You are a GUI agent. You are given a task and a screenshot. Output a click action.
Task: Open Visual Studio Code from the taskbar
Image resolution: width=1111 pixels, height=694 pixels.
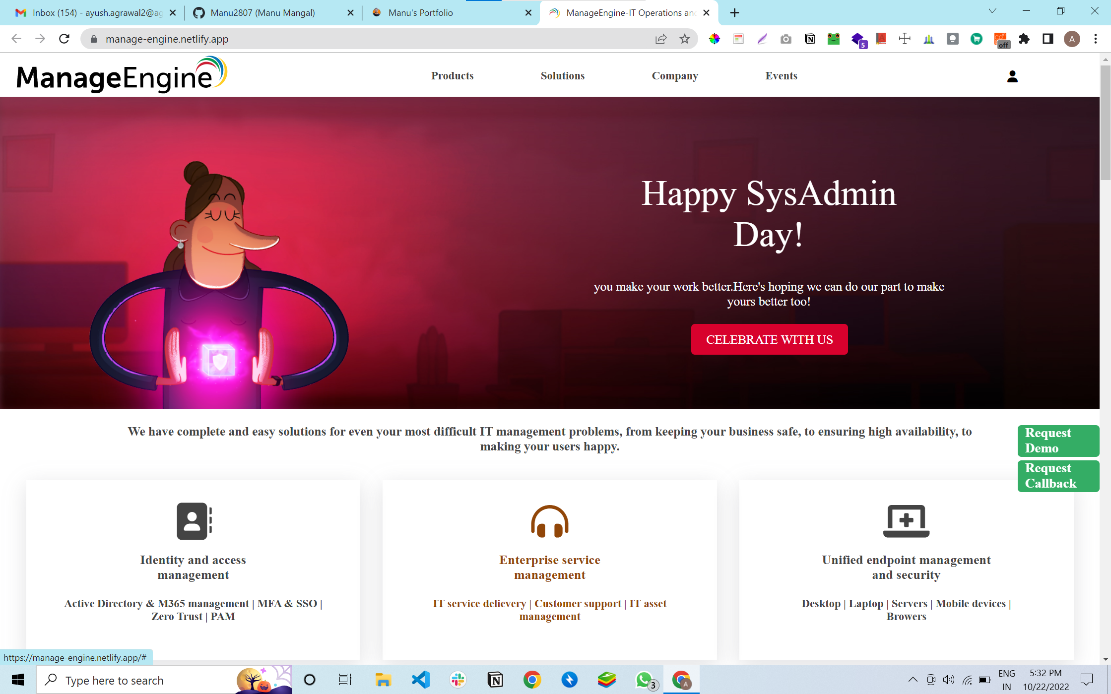(x=421, y=680)
